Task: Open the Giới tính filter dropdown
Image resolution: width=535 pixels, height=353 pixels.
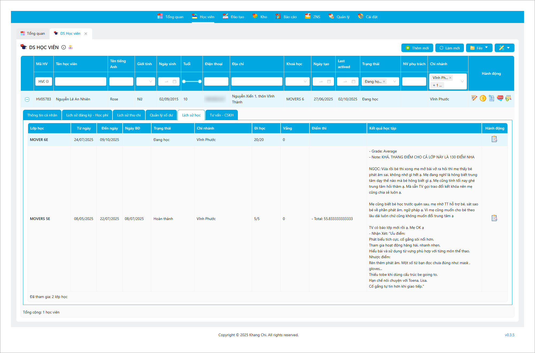Action: click(x=146, y=81)
